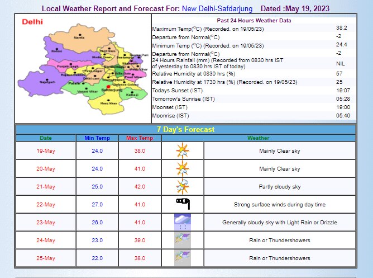
Task: Select the partly cloudy icon for 21-May
Action: 183,186
